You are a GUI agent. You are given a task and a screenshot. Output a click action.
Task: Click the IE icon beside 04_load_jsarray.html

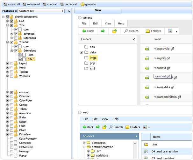coord(146,151)
